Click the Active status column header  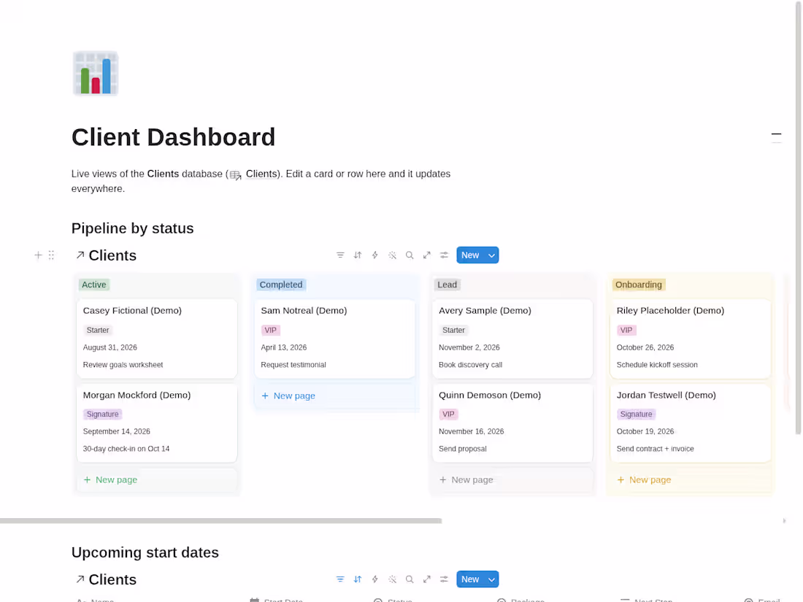pyautogui.click(x=93, y=285)
